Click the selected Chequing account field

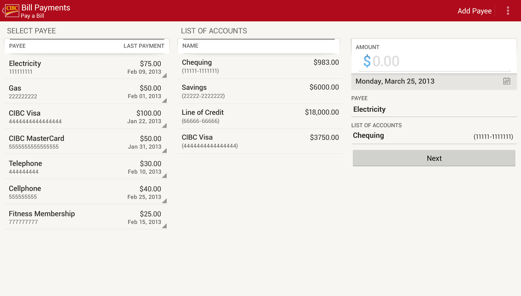433,136
